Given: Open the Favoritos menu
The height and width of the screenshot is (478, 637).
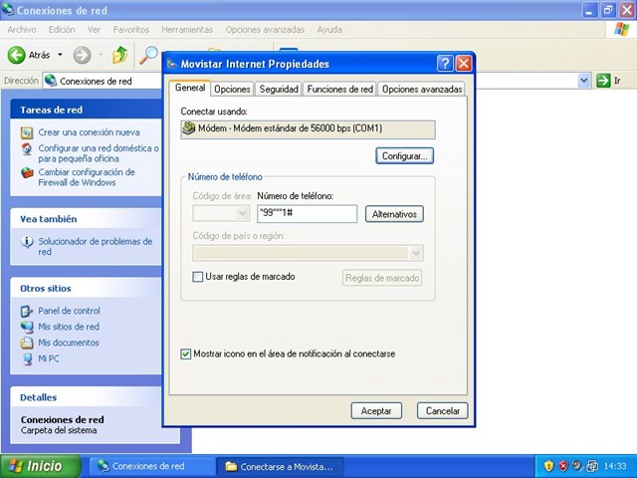Looking at the screenshot, I should 130,30.
